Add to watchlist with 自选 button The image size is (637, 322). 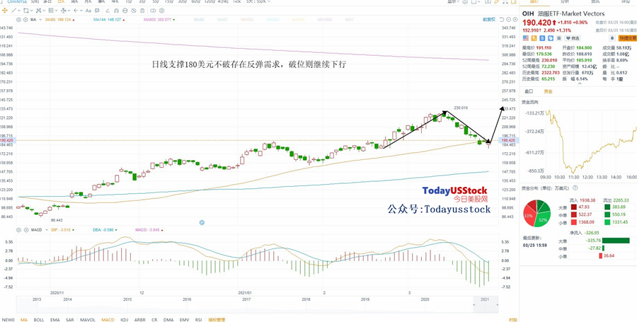573,38
